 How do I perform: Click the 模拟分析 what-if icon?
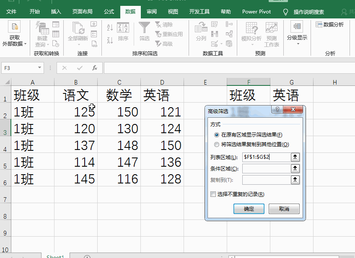(x=251, y=28)
